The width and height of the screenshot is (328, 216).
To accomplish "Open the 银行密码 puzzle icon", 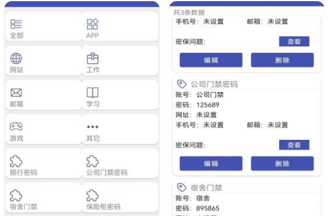I will point(16,161).
